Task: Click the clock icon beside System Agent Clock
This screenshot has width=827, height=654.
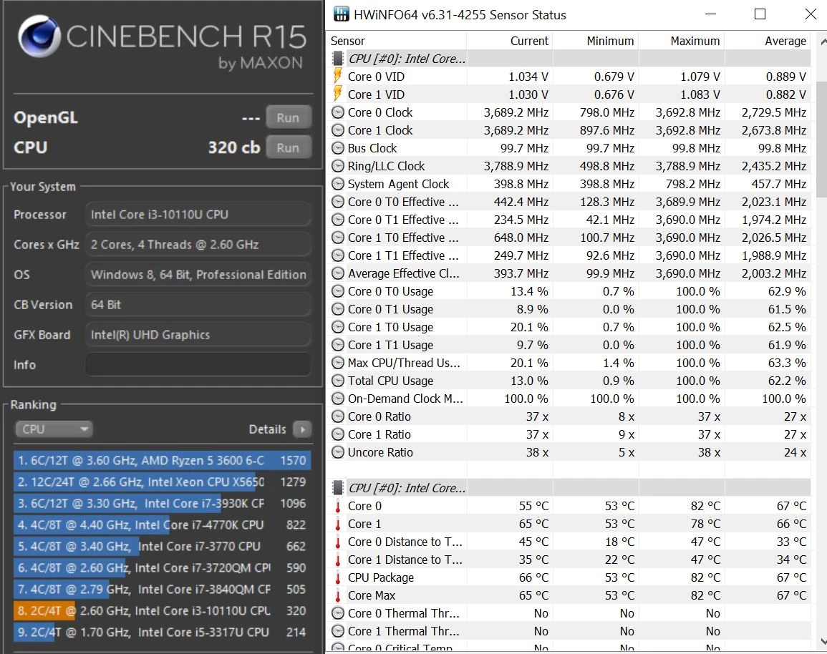Action: [337, 184]
